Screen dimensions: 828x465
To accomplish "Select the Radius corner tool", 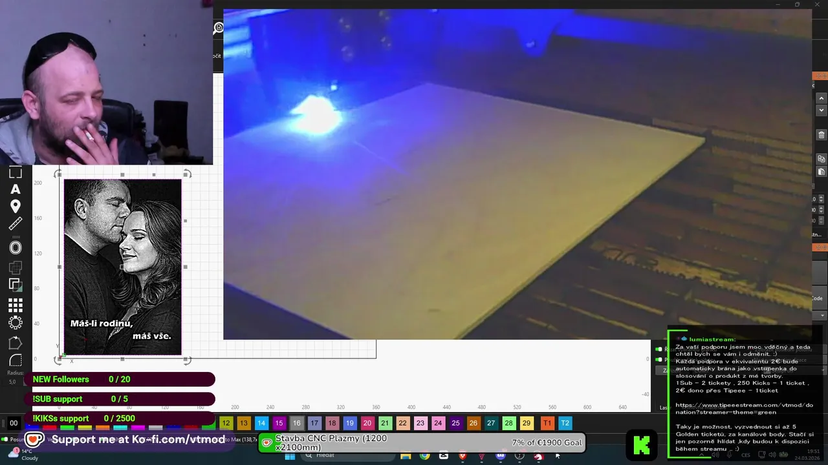I will coord(16,360).
